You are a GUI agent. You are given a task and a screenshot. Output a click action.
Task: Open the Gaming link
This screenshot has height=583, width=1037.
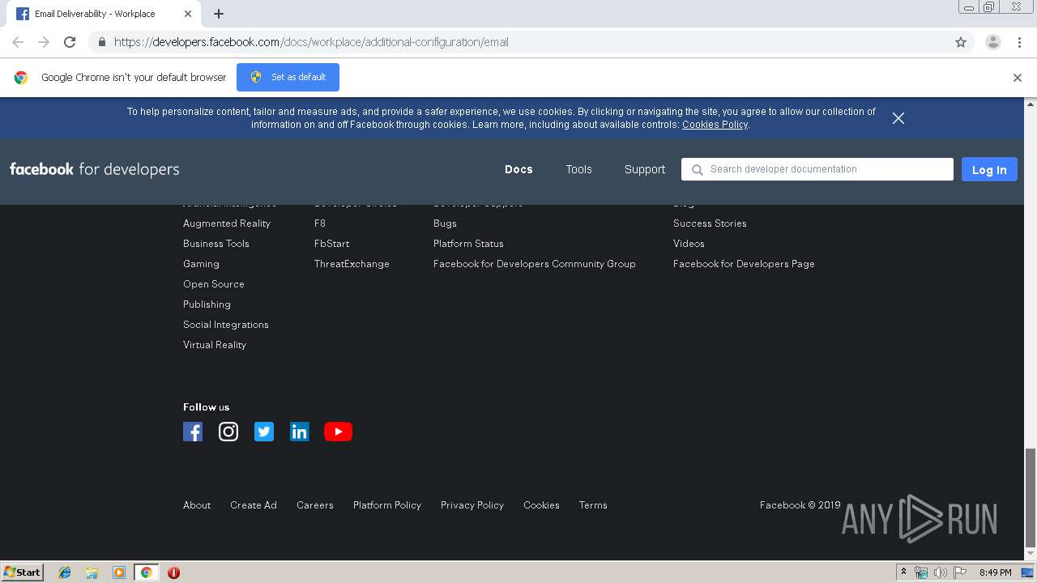(201, 264)
